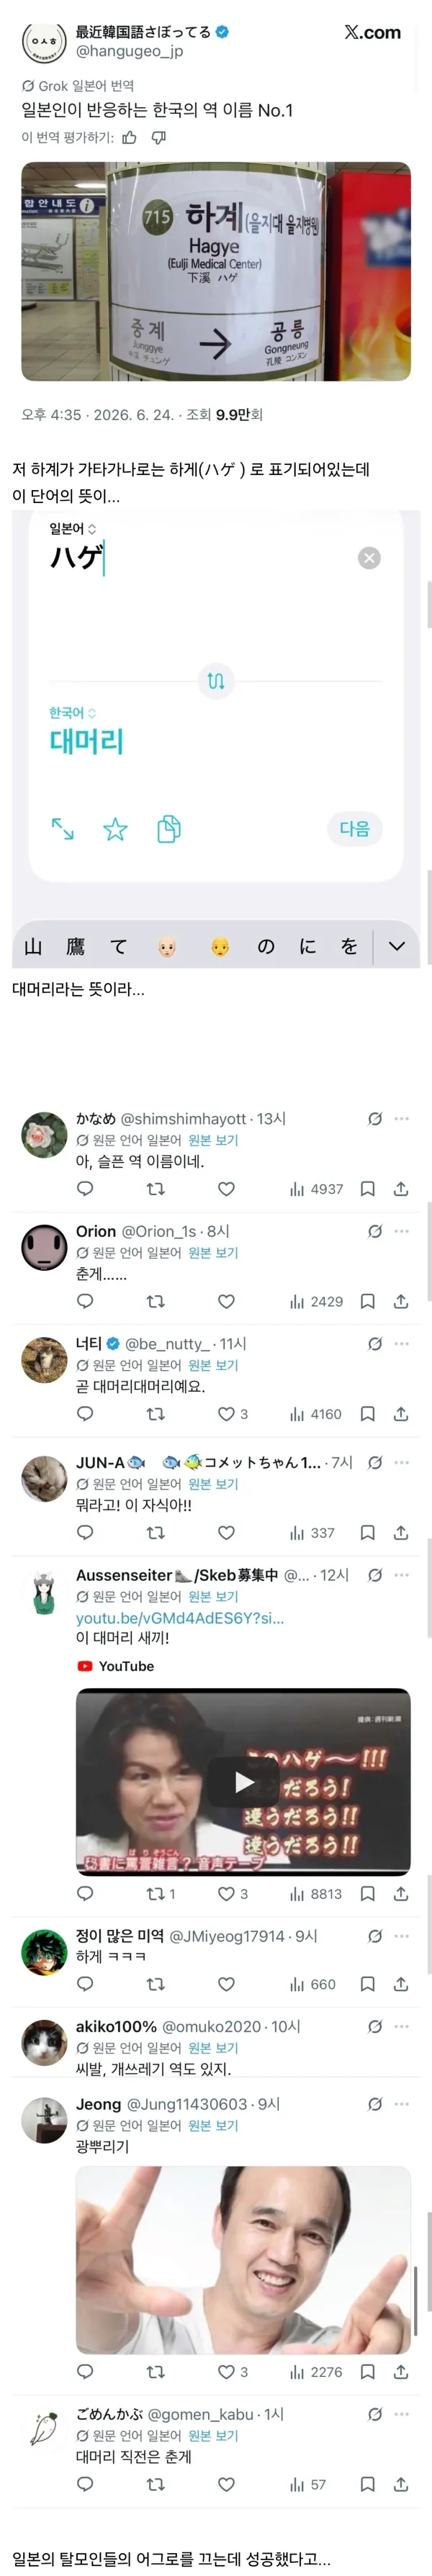Clear the ハゲ input with X button

[369, 558]
